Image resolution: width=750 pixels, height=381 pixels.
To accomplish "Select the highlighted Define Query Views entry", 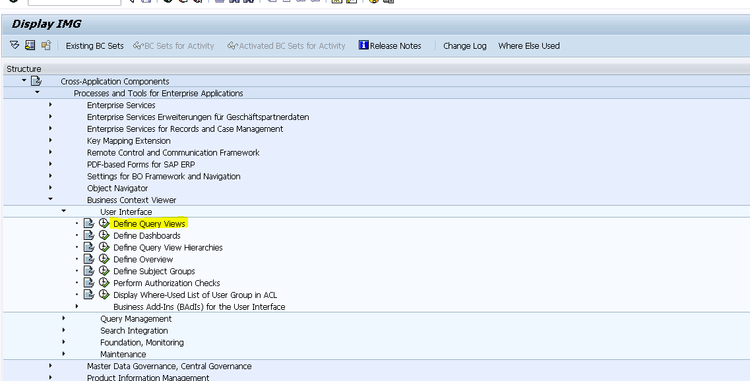I will [x=149, y=223].
